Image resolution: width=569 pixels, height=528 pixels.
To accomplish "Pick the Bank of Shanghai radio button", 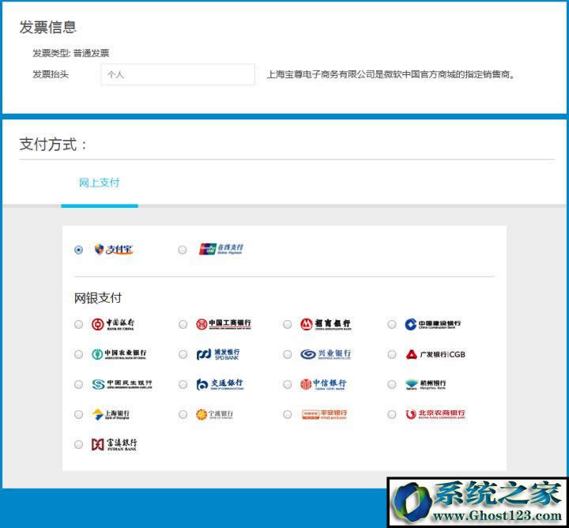I will [78, 415].
